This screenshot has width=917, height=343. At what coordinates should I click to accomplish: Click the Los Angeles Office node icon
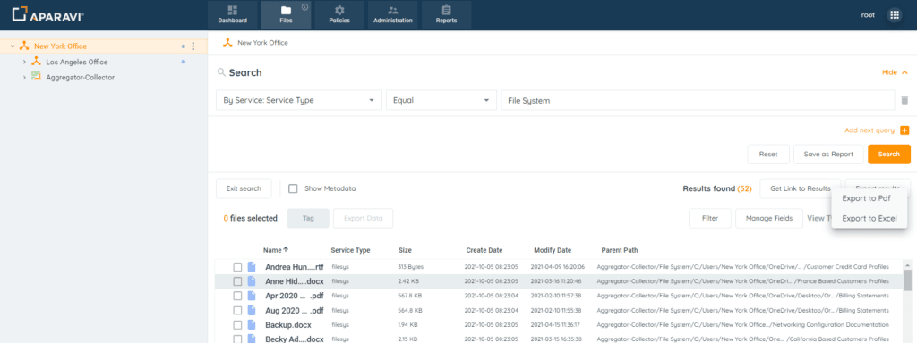[x=36, y=62]
